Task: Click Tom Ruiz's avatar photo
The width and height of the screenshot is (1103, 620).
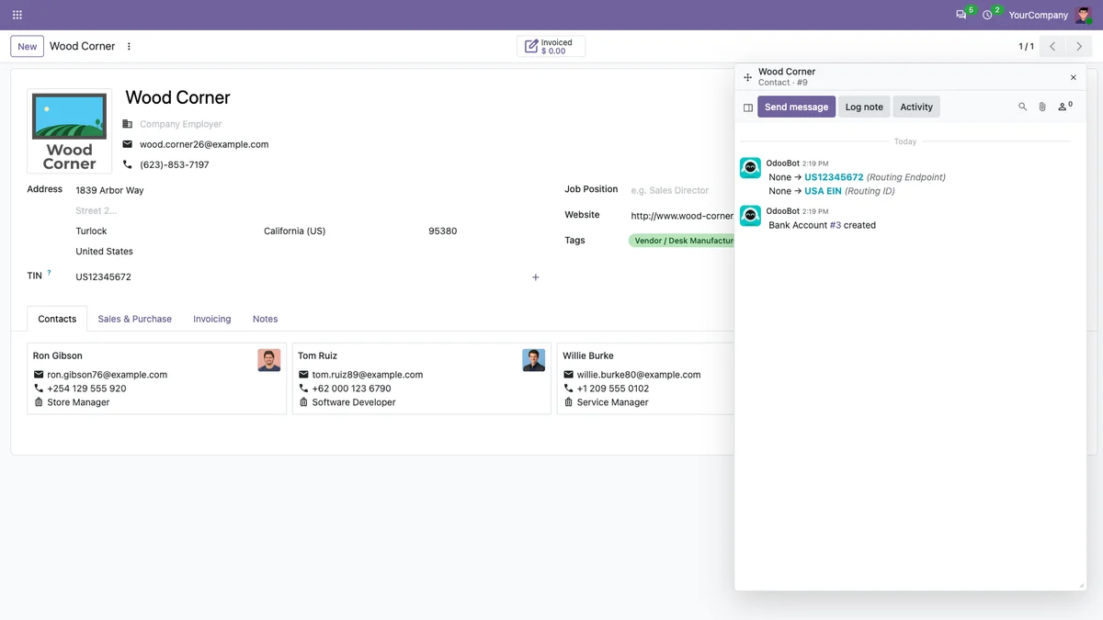Action: tap(533, 360)
